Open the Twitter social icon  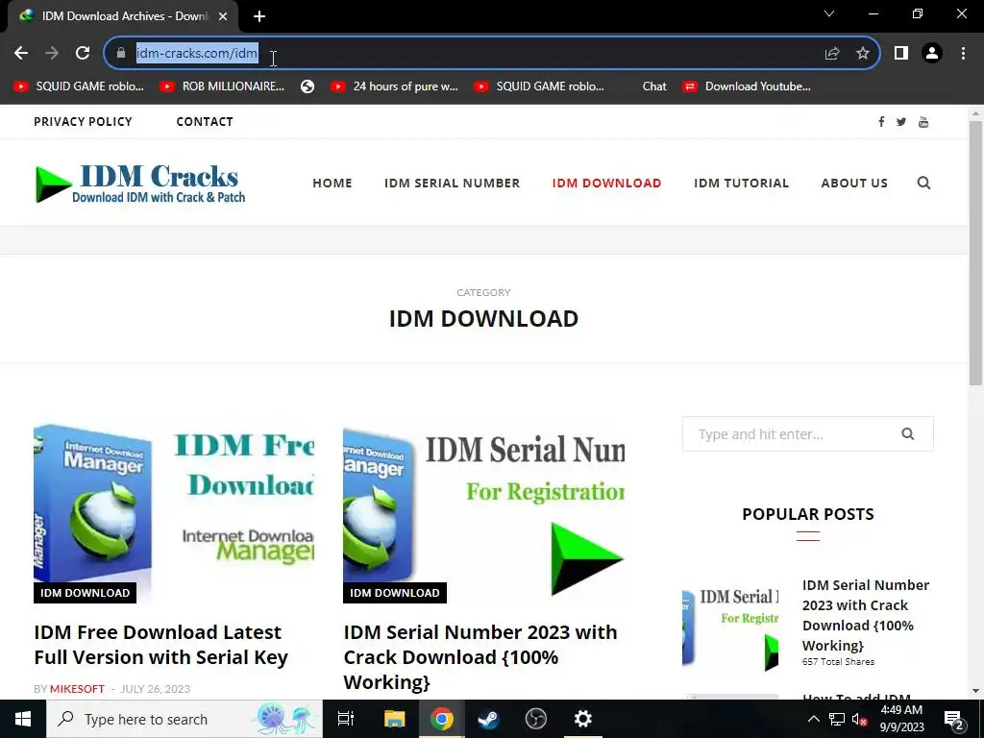pyautogui.click(x=901, y=122)
